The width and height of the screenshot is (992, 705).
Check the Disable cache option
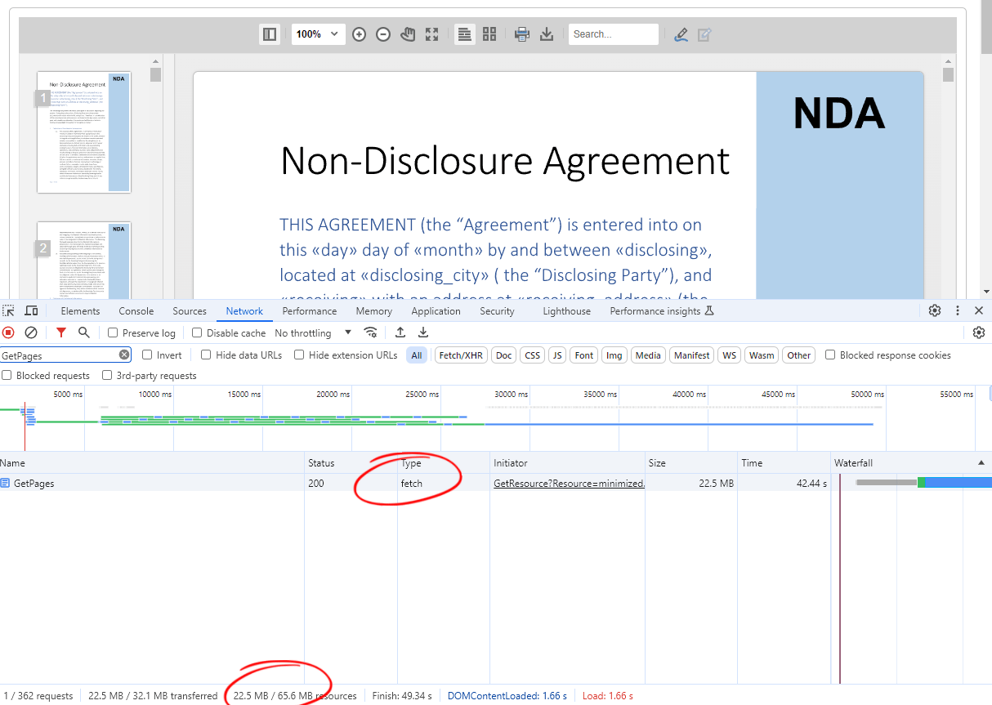tap(197, 332)
